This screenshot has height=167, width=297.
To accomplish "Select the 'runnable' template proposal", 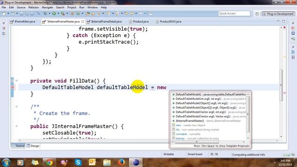I will (x=209, y=134).
